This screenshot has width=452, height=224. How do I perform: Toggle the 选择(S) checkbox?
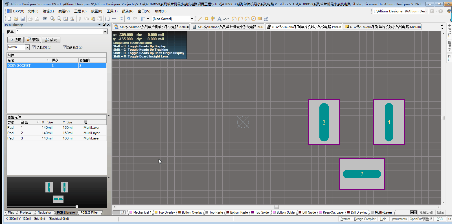[34, 47]
